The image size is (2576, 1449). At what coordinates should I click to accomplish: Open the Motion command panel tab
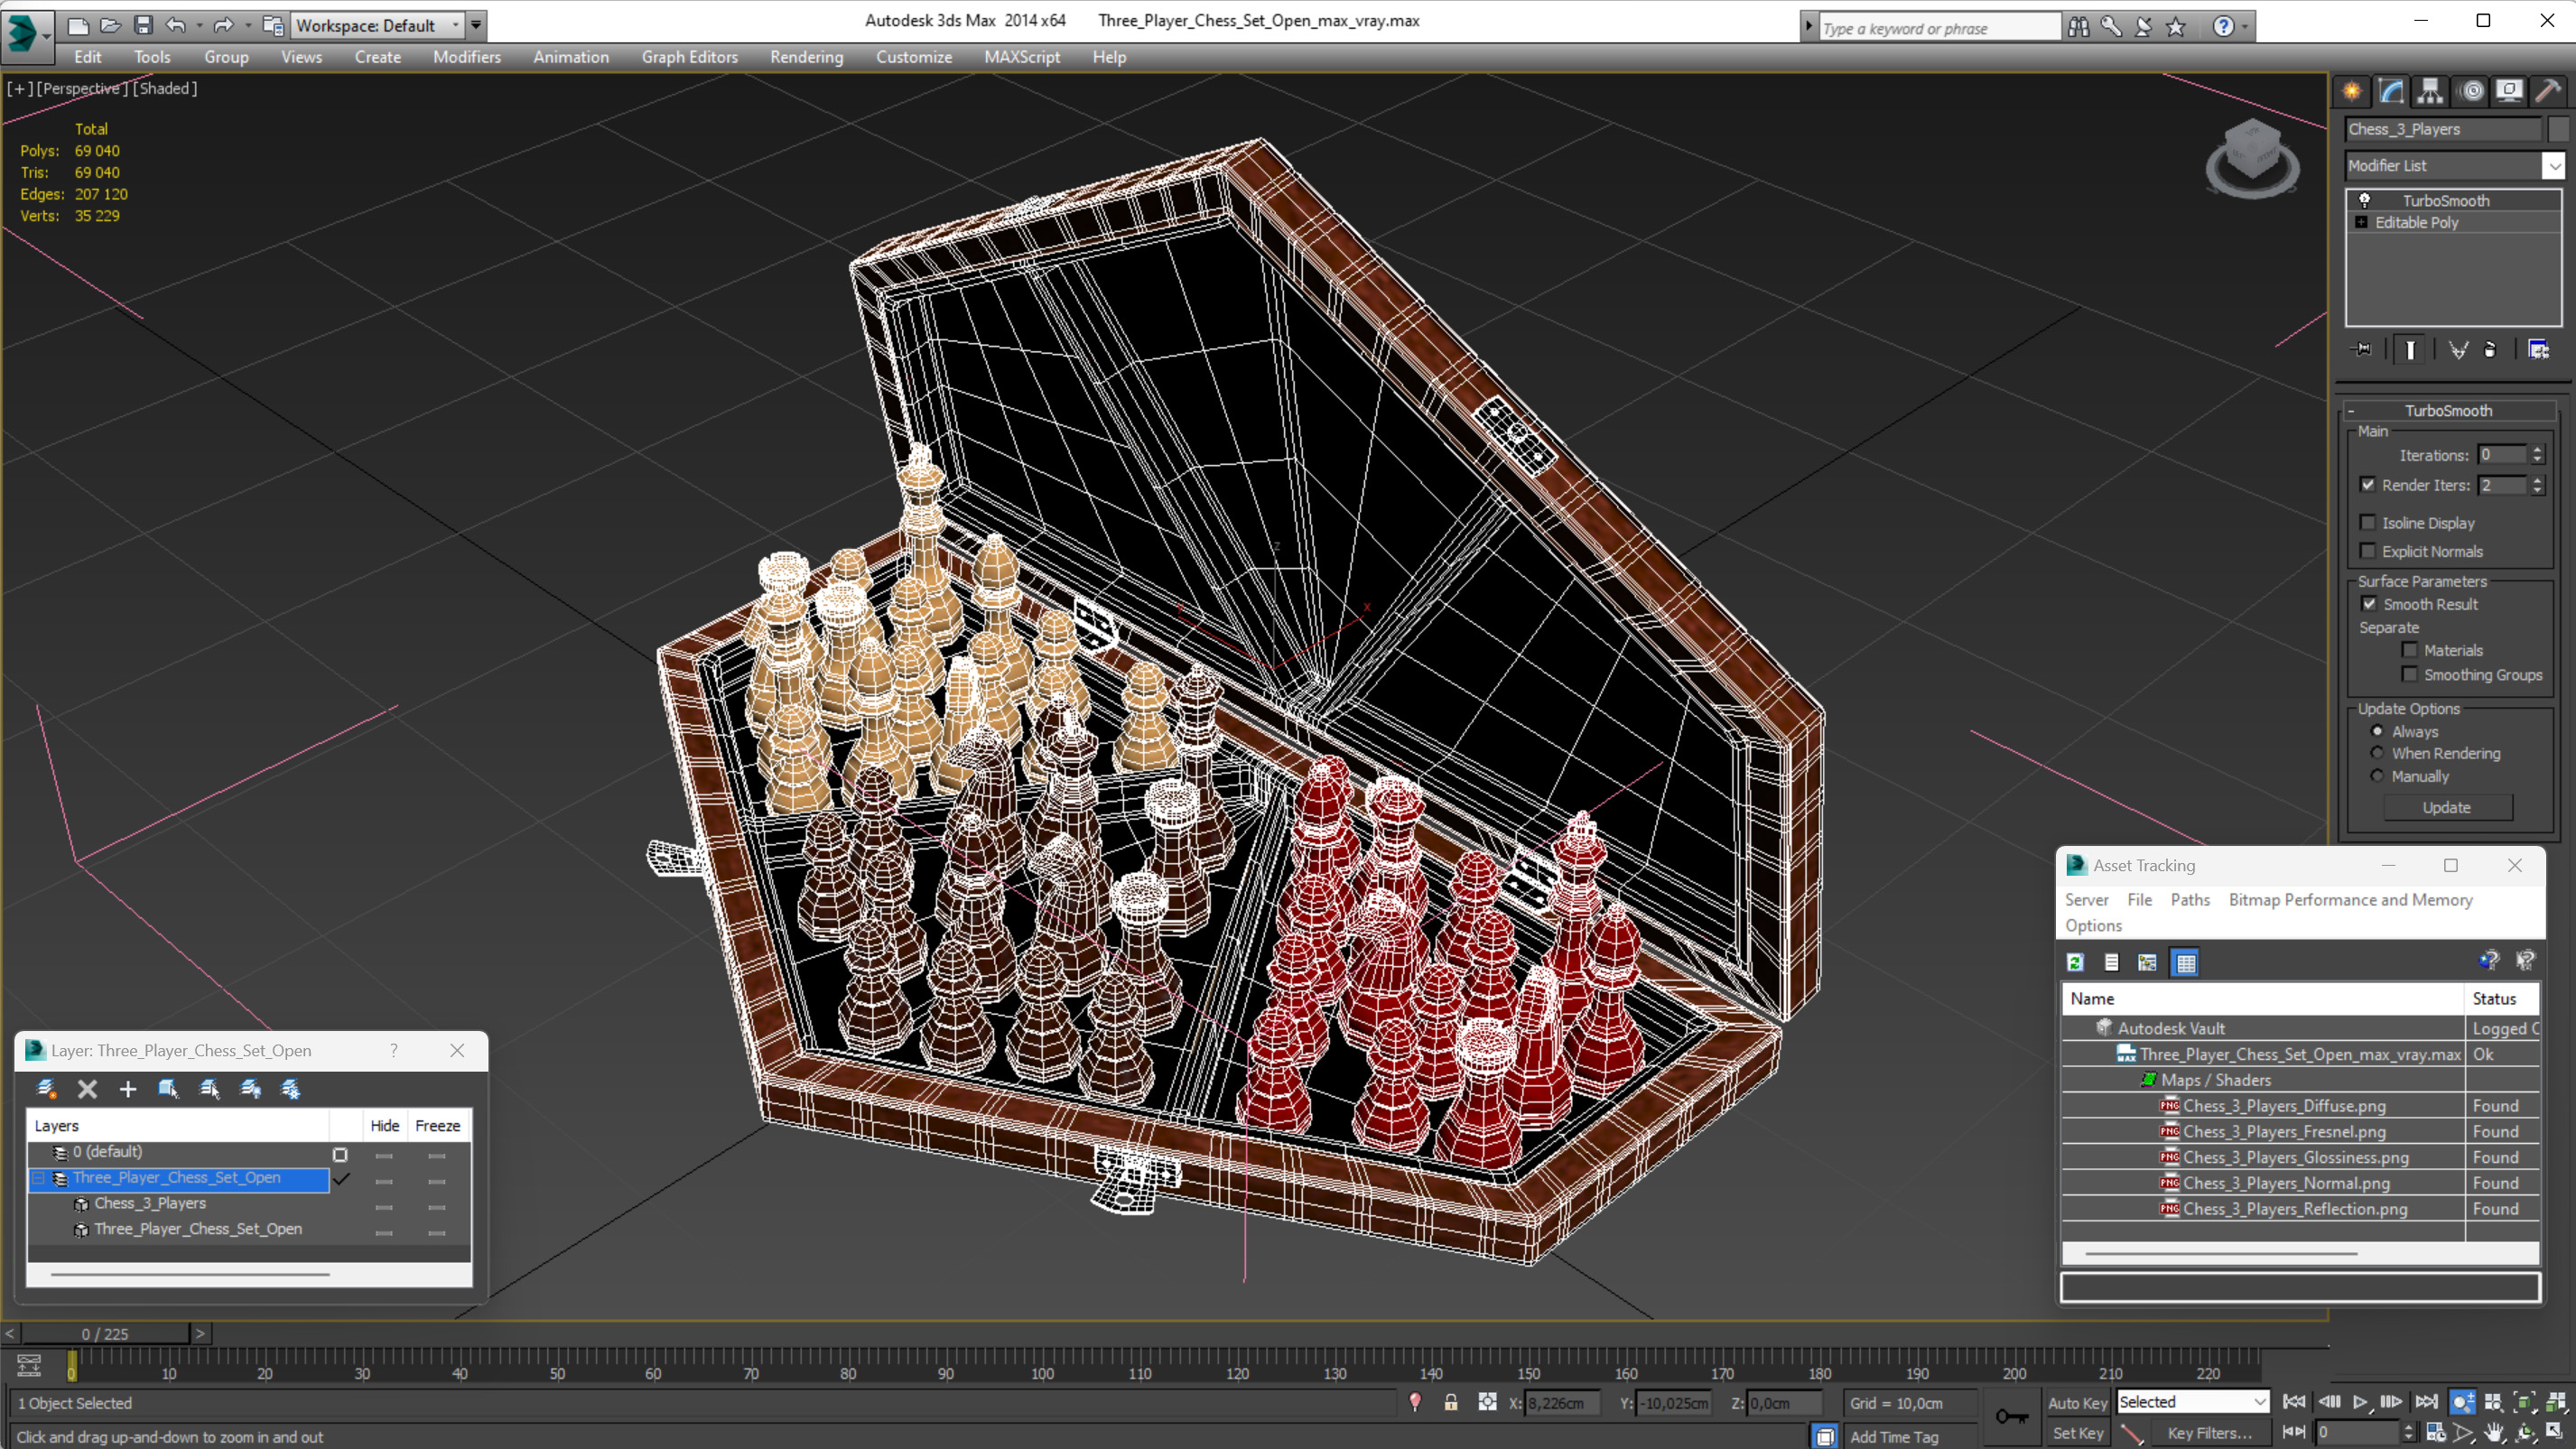click(2471, 91)
